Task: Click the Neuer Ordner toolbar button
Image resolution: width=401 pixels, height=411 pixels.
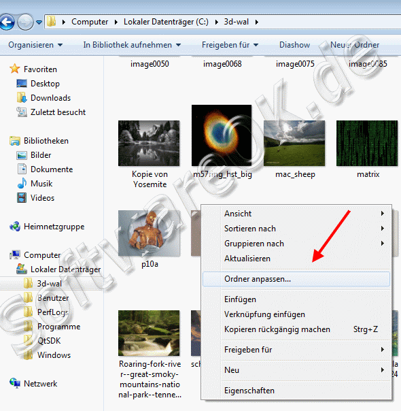Action: [355, 45]
